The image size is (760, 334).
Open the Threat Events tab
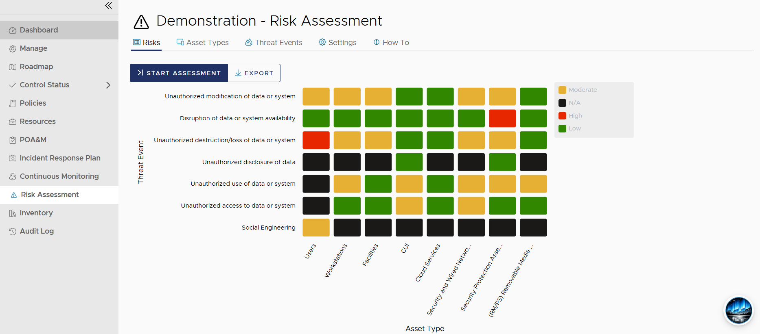274,42
